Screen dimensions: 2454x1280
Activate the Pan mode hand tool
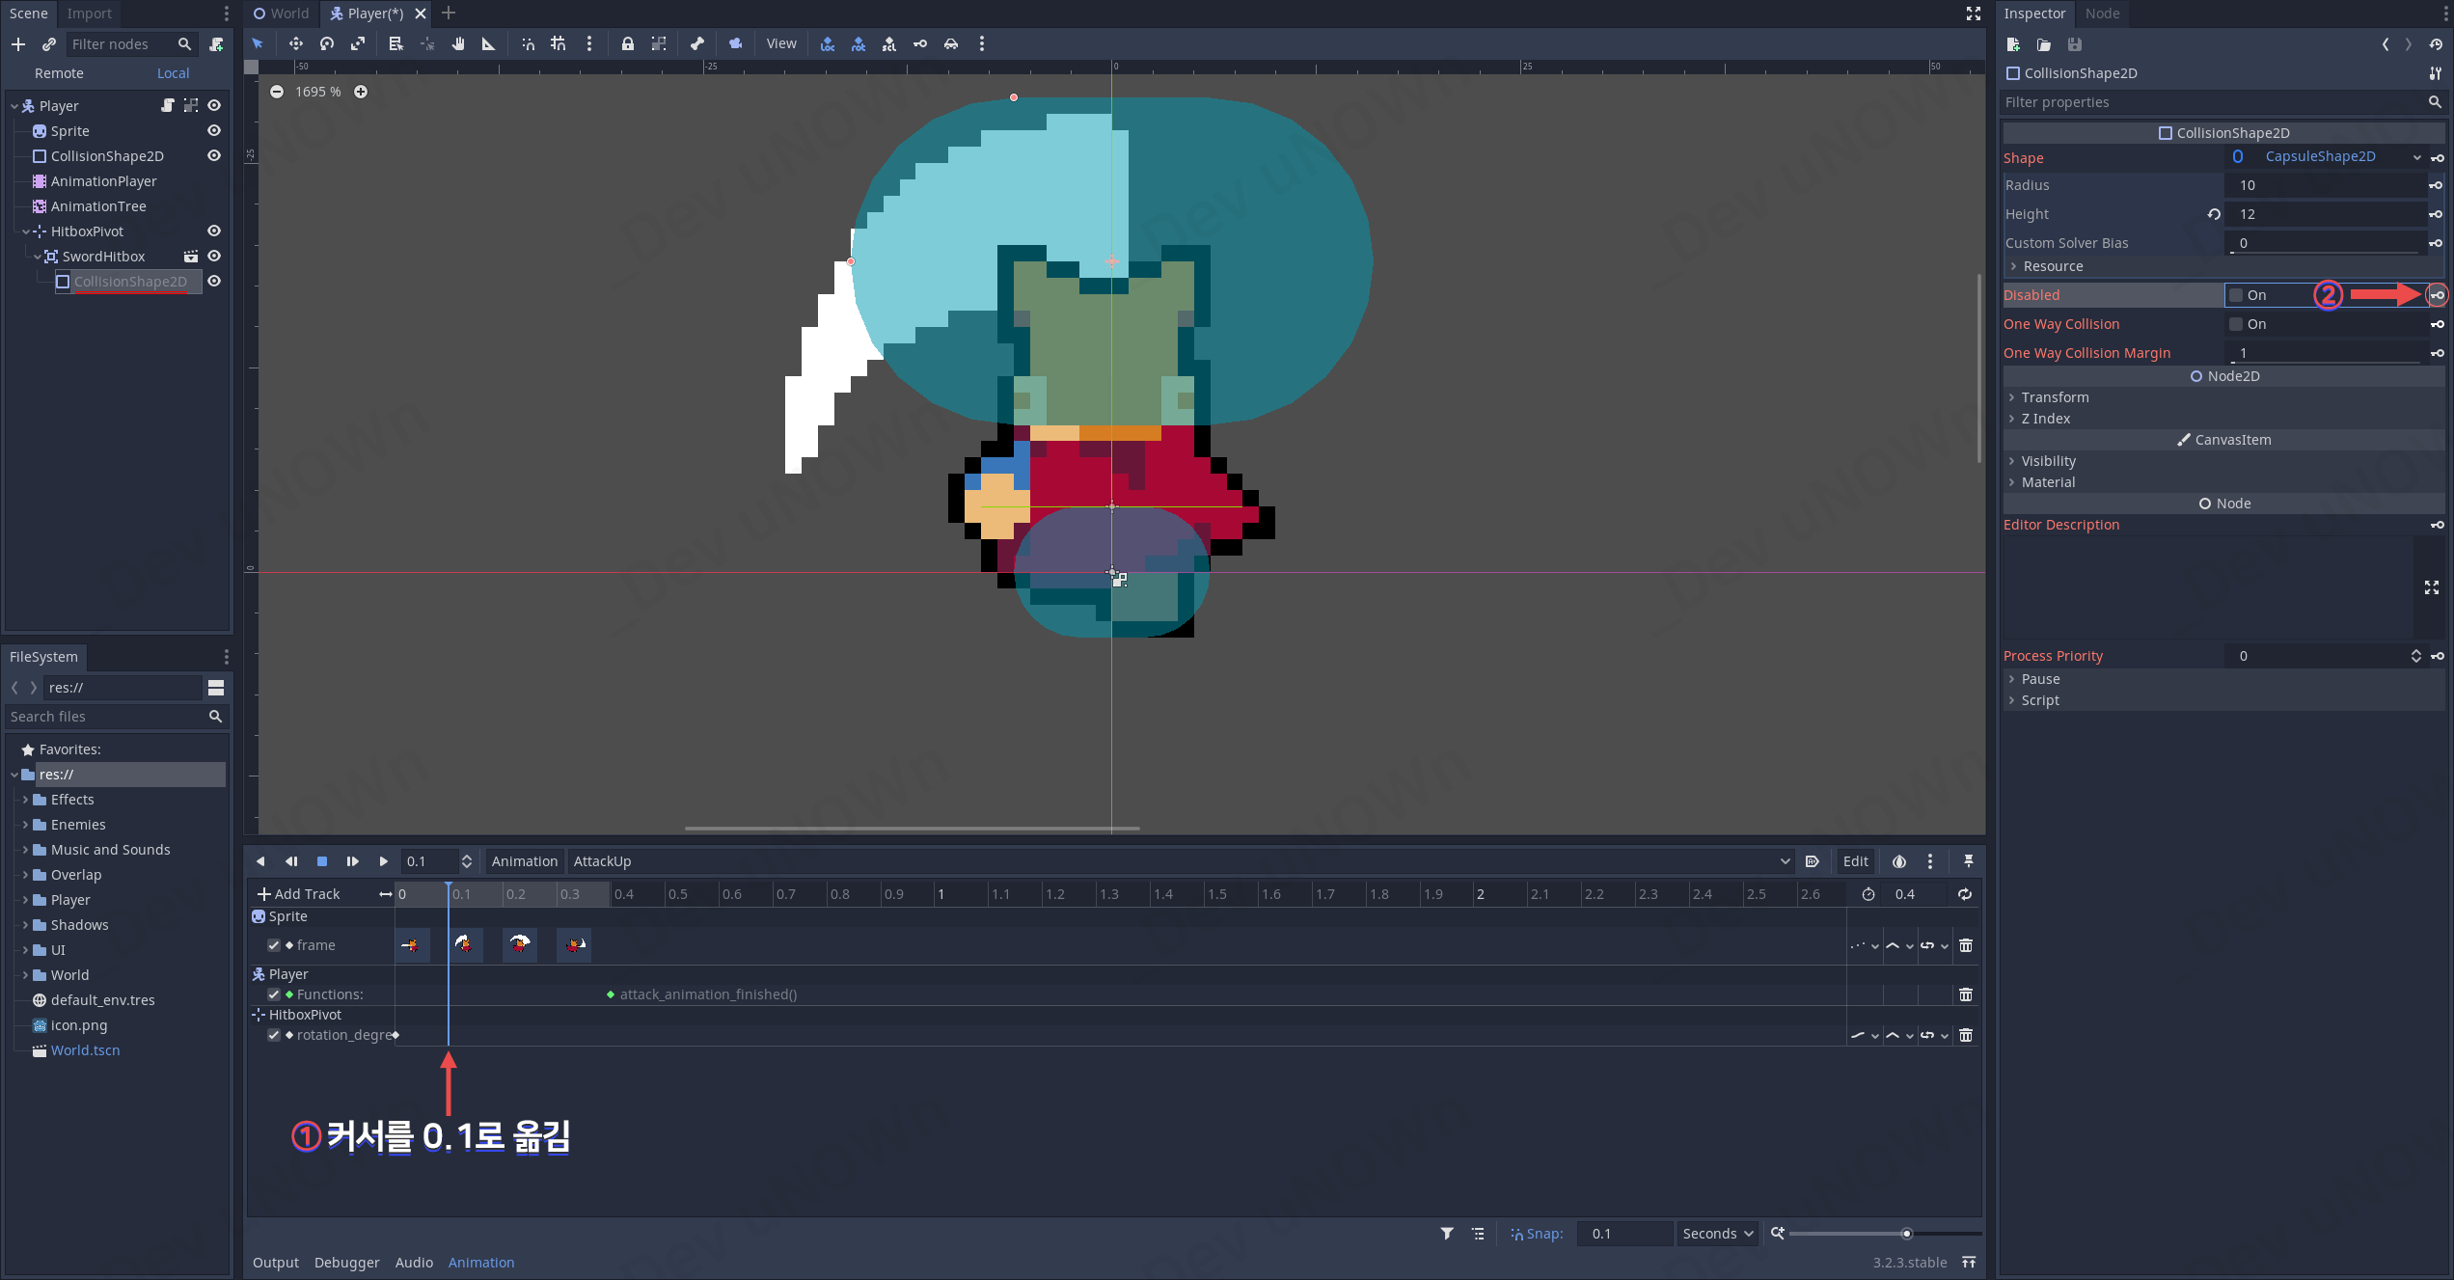tap(458, 43)
